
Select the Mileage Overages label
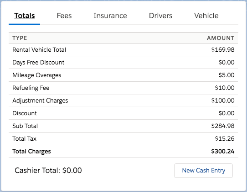click(37, 75)
